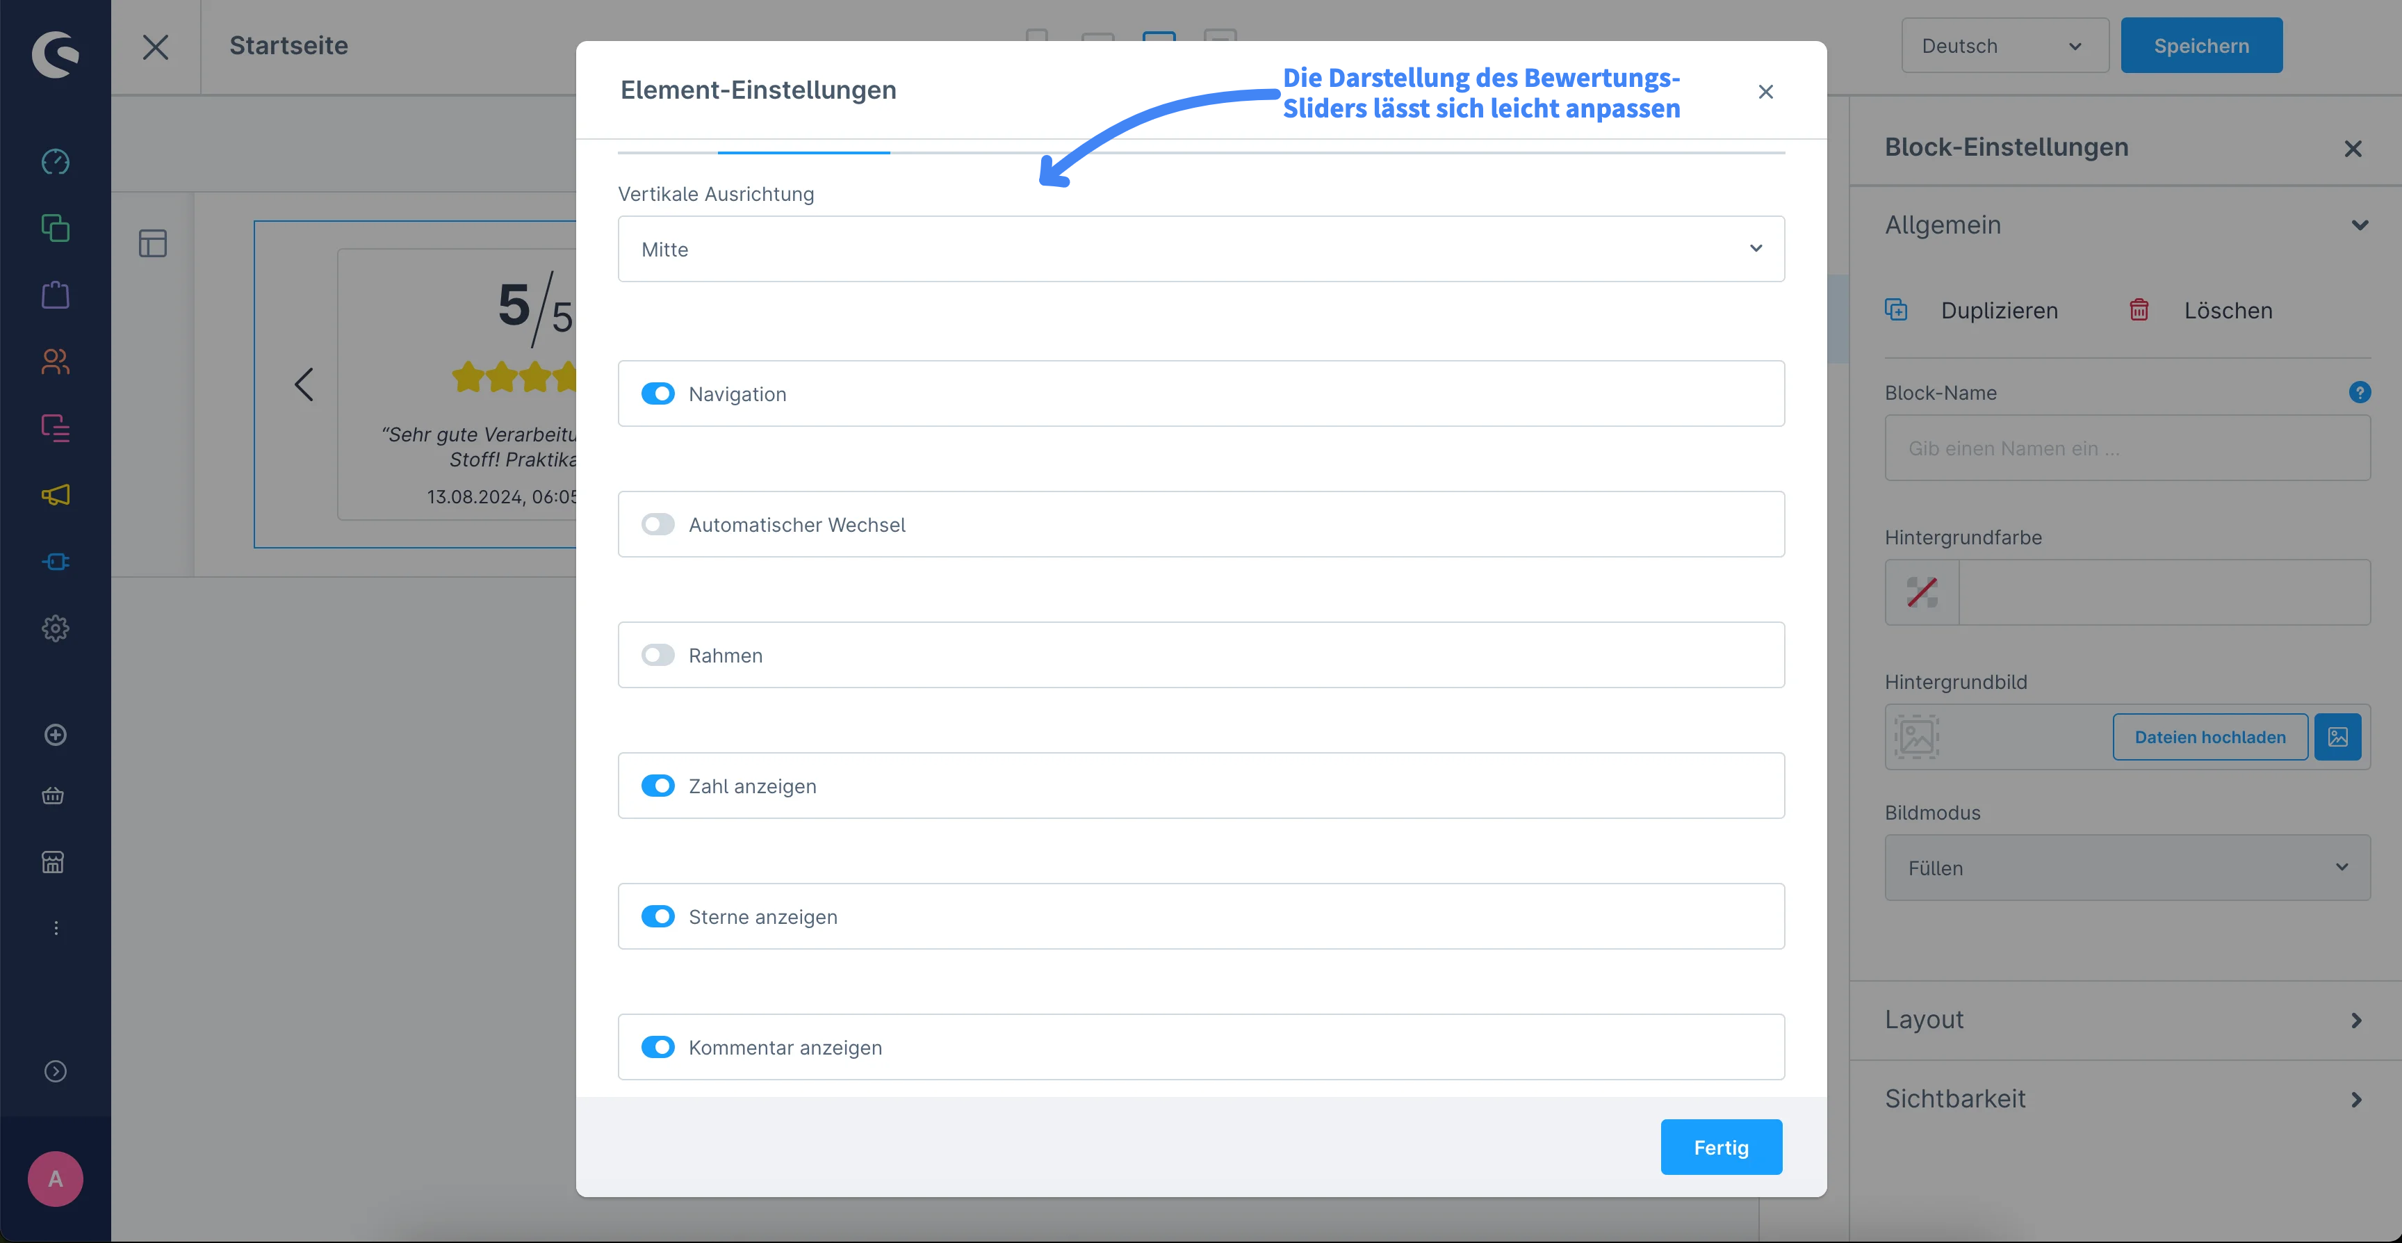Click the 13.08.2024 review date text
2402x1243 pixels.
(x=502, y=497)
